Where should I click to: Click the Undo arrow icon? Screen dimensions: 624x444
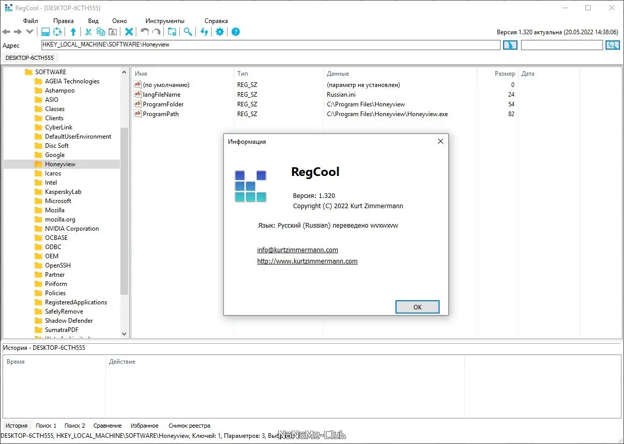click(x=144, y=32)
